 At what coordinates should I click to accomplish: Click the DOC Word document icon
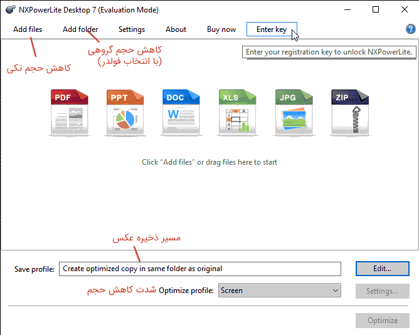click(x=181, y=113)
